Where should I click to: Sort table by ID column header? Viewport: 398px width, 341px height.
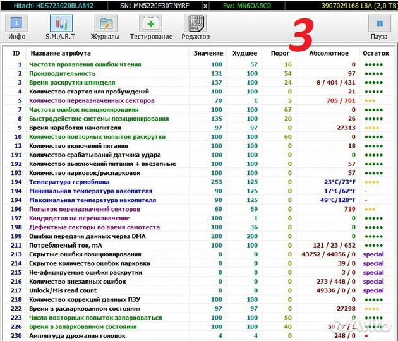tap(16, 53)
